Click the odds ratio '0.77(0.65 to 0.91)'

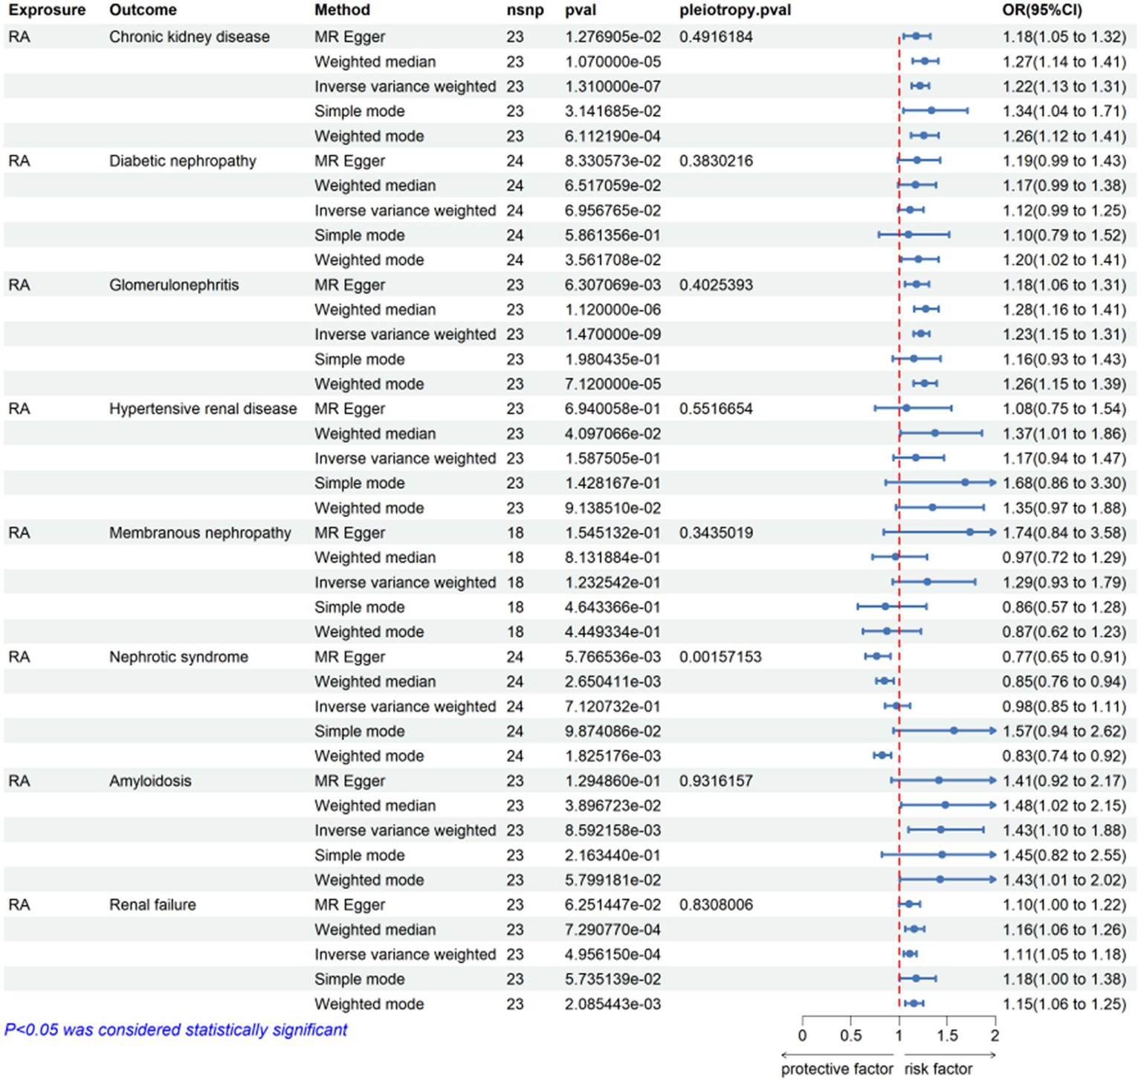pos(1064,657)
